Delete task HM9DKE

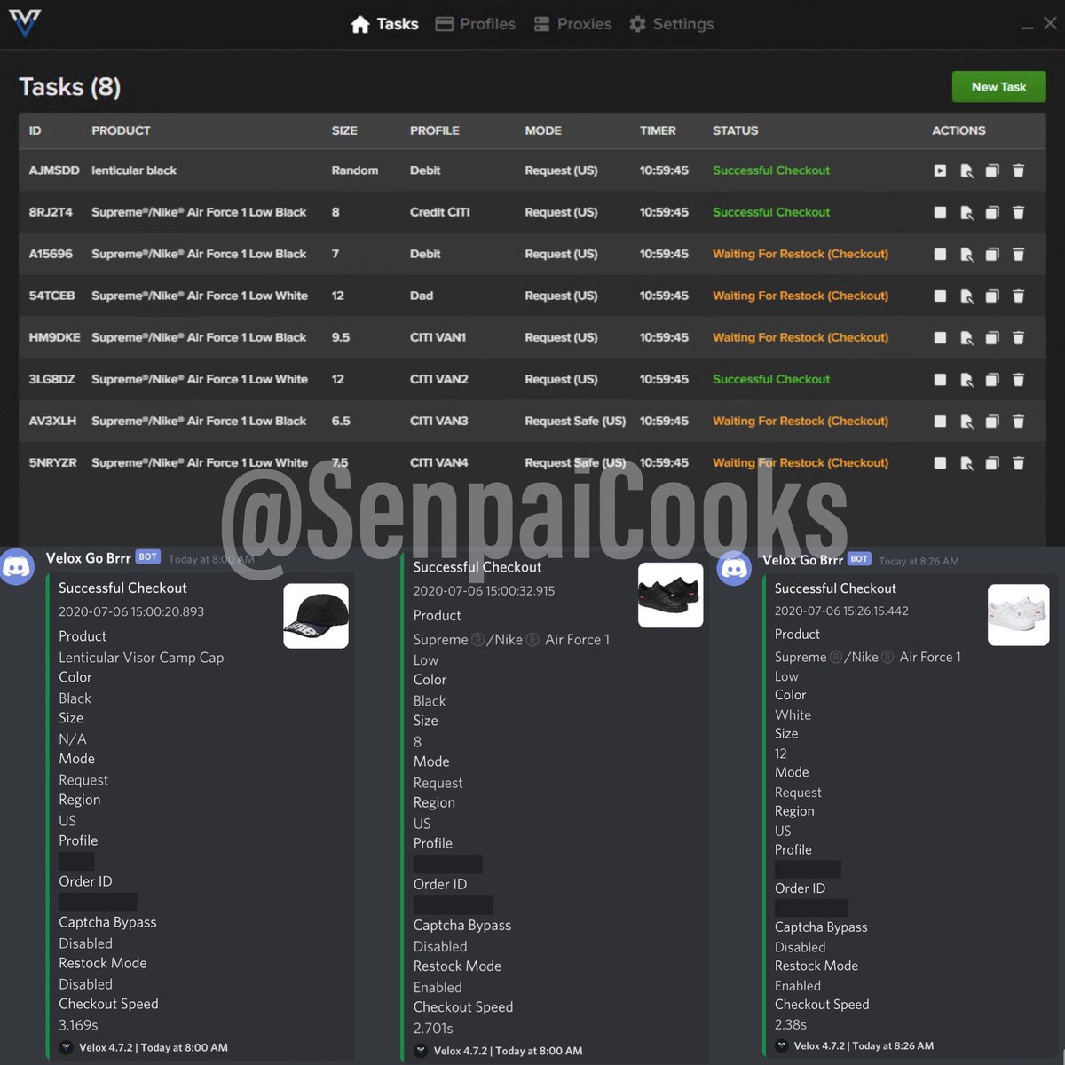point(1019,337)
